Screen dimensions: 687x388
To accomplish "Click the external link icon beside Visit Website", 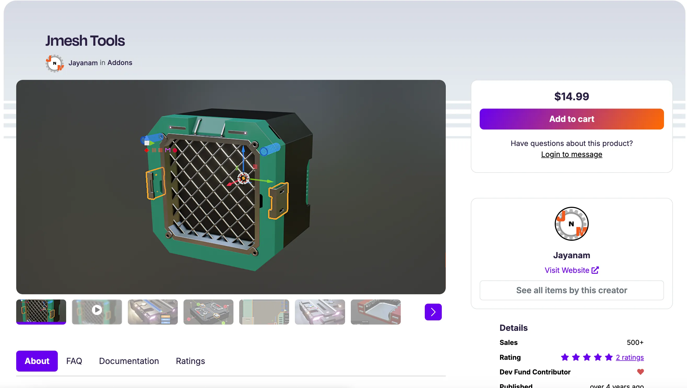I will (x=595, y=270).
